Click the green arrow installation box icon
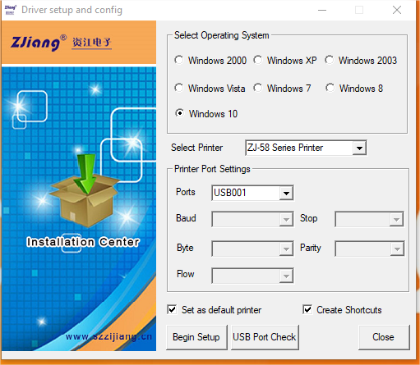The image size is (420, 365). pyautogui.click(x=85, y=190)
